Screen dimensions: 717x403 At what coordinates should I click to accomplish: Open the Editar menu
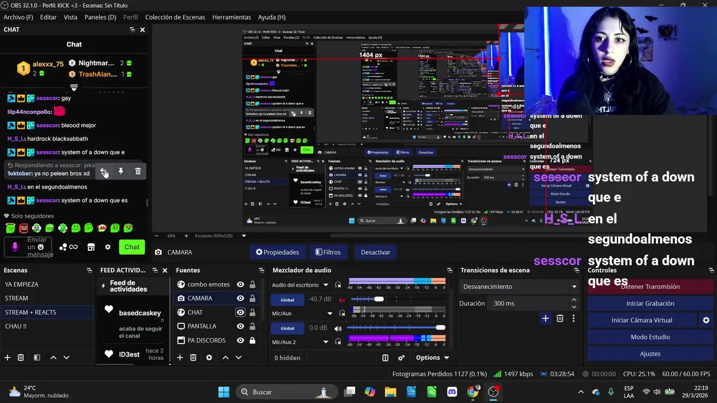48,17
